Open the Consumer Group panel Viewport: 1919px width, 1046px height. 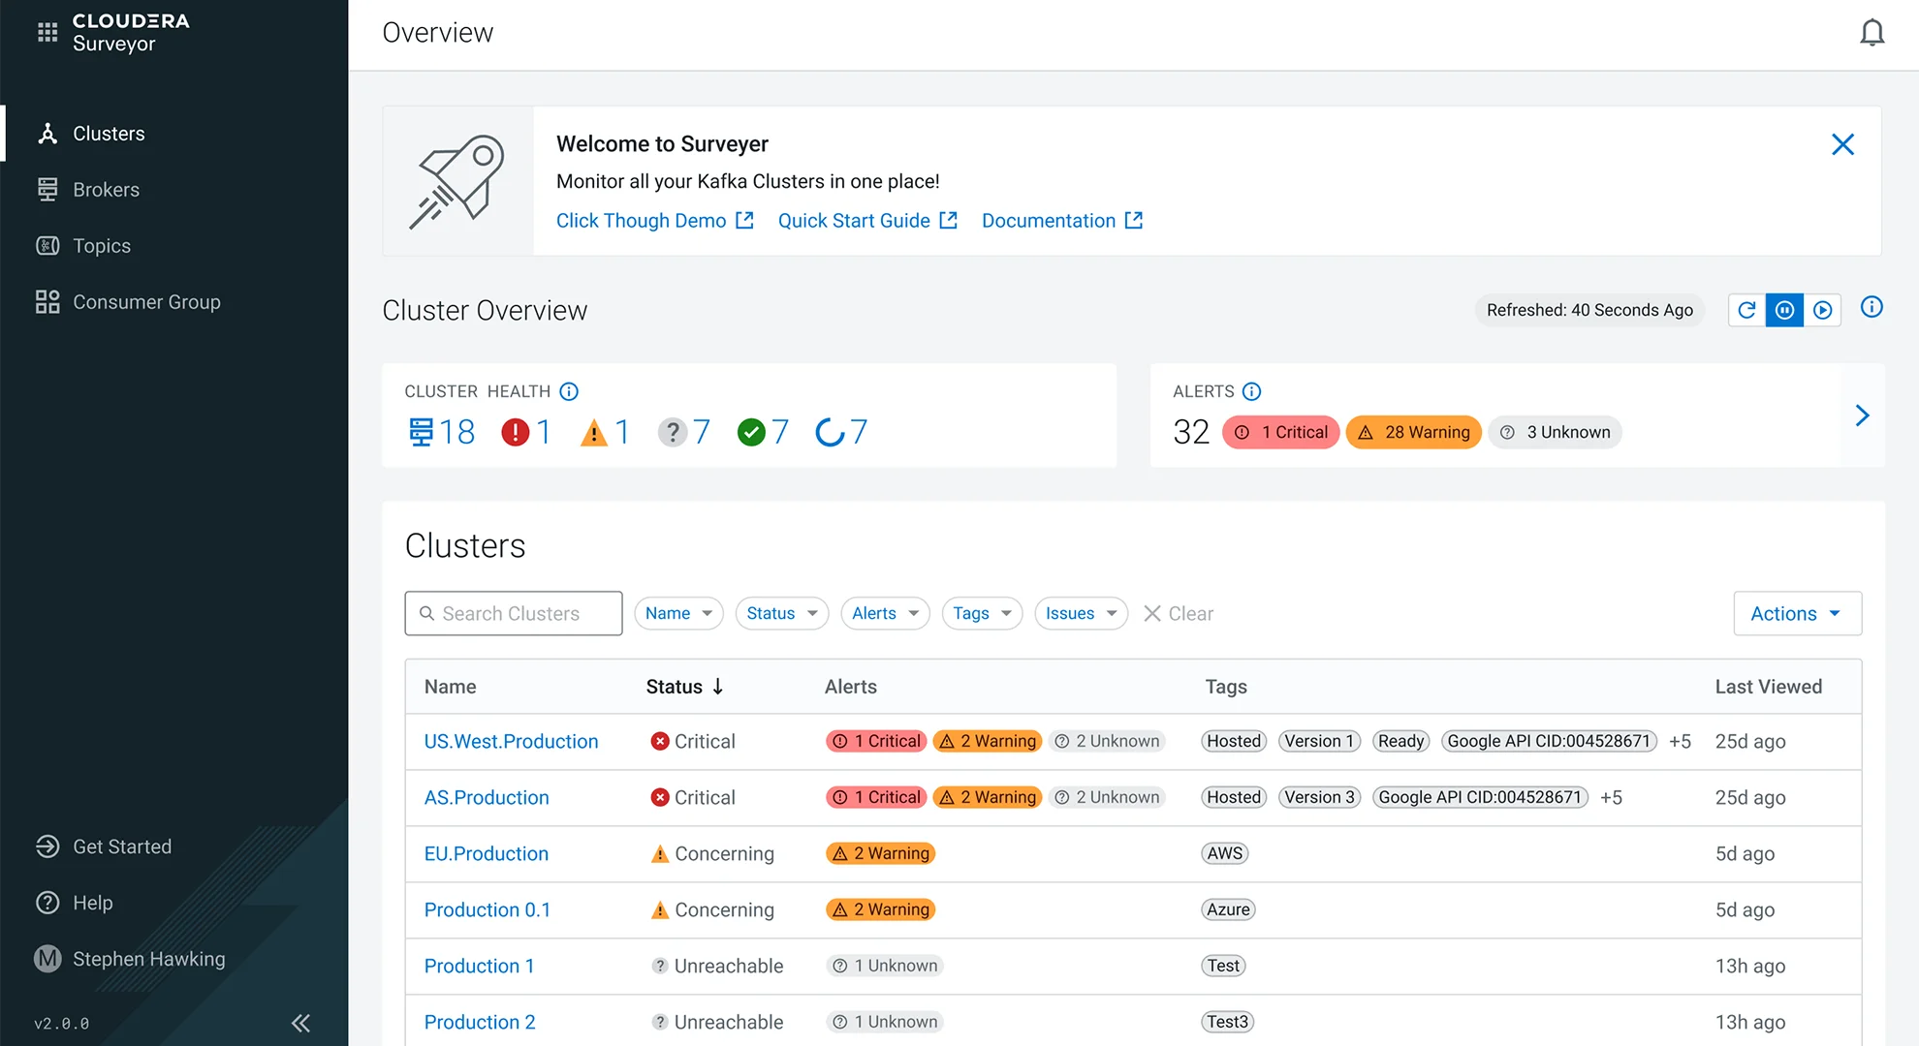(47, 301)
